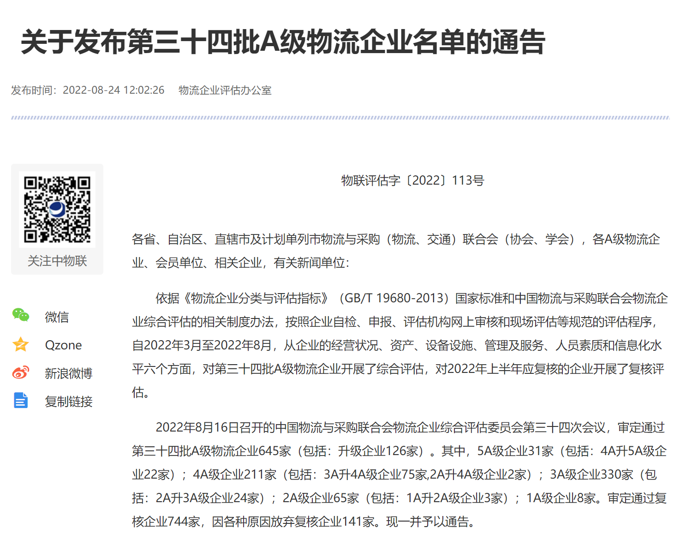Click the yellow Qzone star icon

(21, 344)
